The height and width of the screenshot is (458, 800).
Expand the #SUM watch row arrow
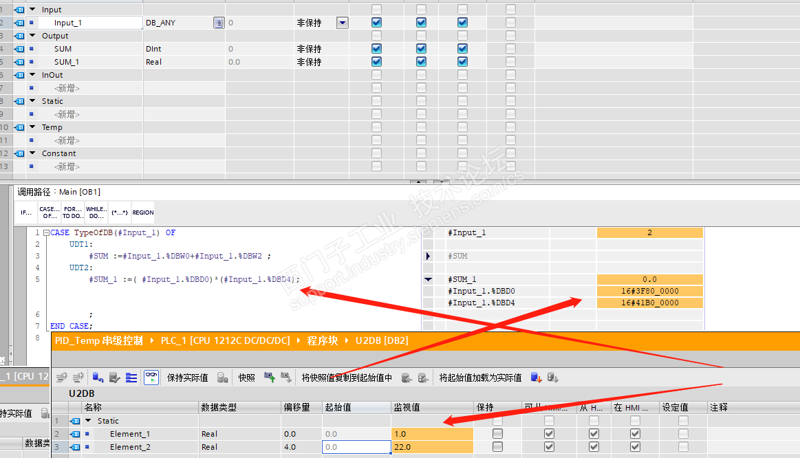pyautogui.click(x=428, y=256)
